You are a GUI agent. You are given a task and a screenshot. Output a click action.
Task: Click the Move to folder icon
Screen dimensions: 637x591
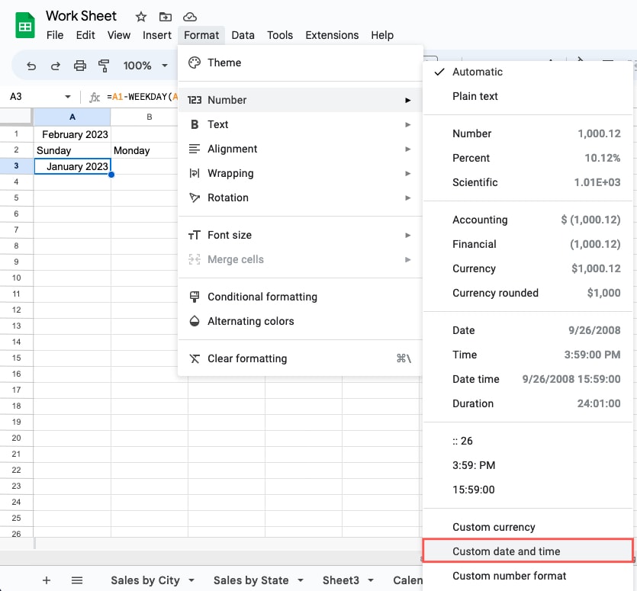[165, 16]
